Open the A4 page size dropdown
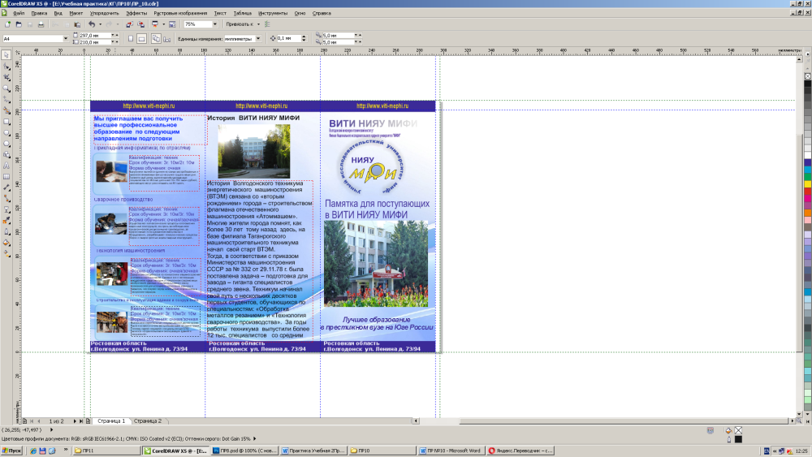 65,38
